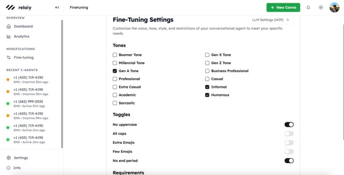Open Settings gear in sidebar
Viewport: 344px width, 175px height.
[9, 158]
